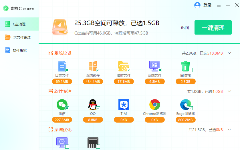Click the Chrome浏览器 icon
This screenshot has width=240, height=150.
click(x=155, y=105)
